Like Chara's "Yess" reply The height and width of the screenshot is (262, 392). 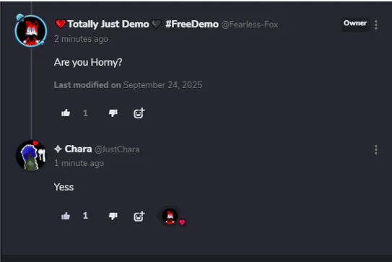pyautogui.click(x=66, y=216)
